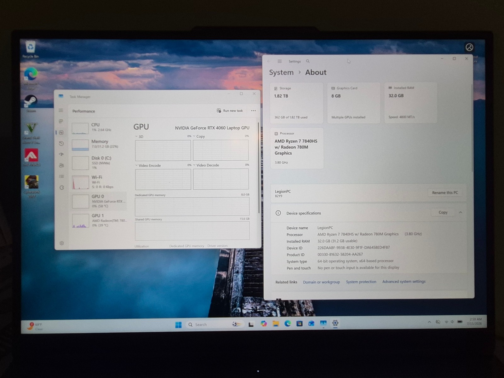504x378 pixels.
Task: Open Microsoft Edge desktop shortcut
Action: (x=31, y=78)
